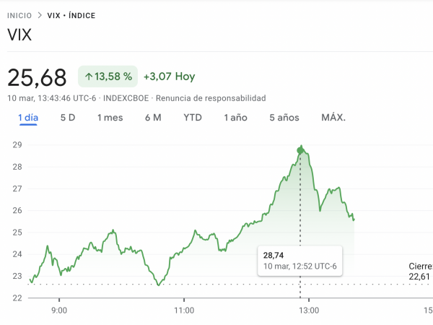Click the breadcrumb chevron separator
Viewport: 433px width, 325px height.
click(x=40, y=15)
